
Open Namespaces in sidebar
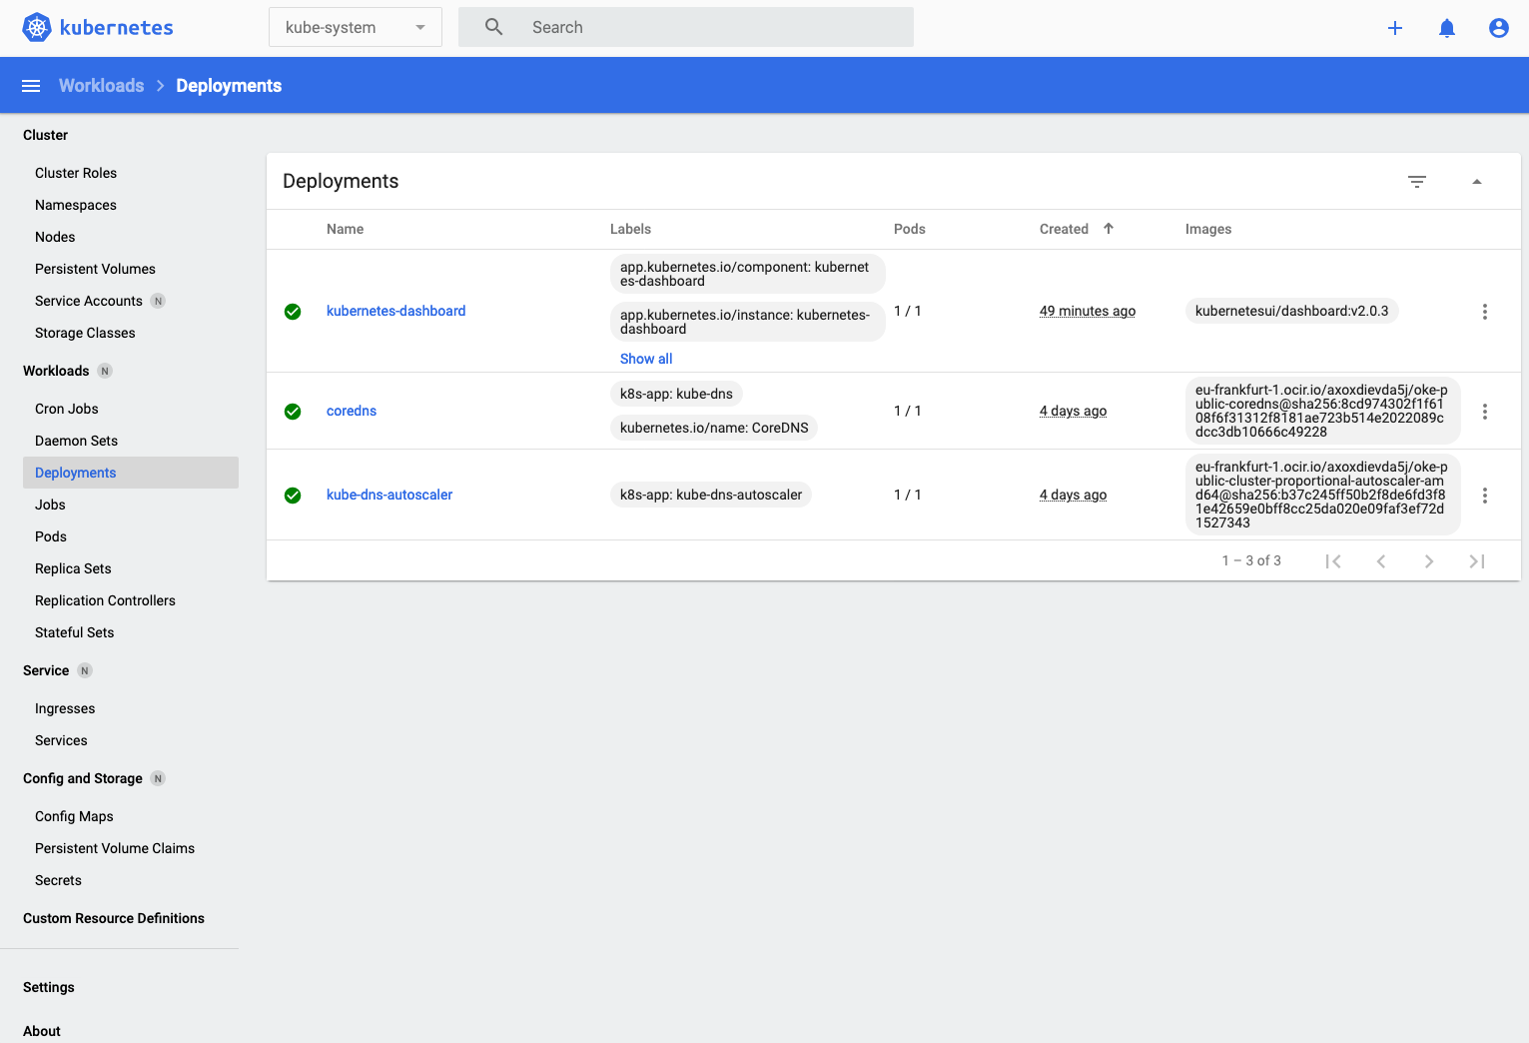click(x=76, y=205)
